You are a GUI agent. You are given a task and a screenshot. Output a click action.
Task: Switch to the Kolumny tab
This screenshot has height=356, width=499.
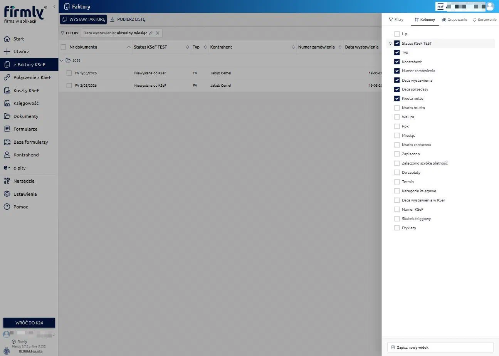coord(425,19)
